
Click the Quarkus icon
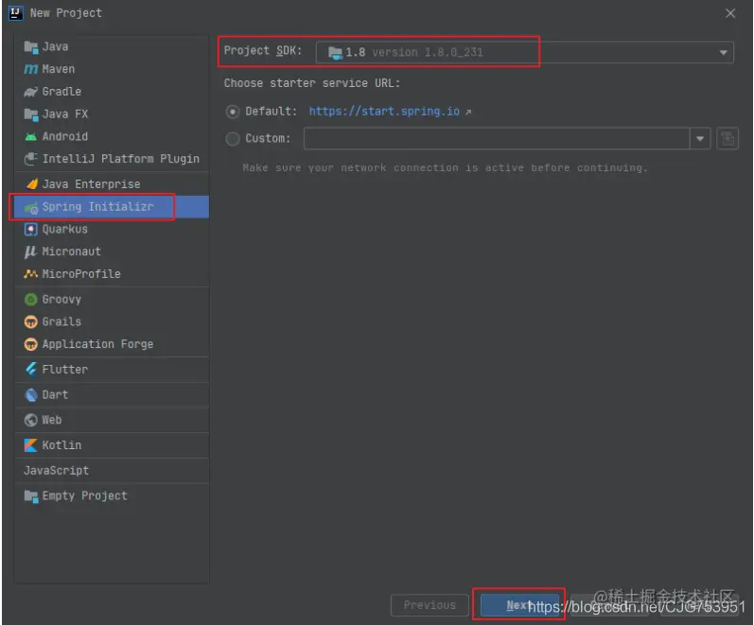click(31, 230)
